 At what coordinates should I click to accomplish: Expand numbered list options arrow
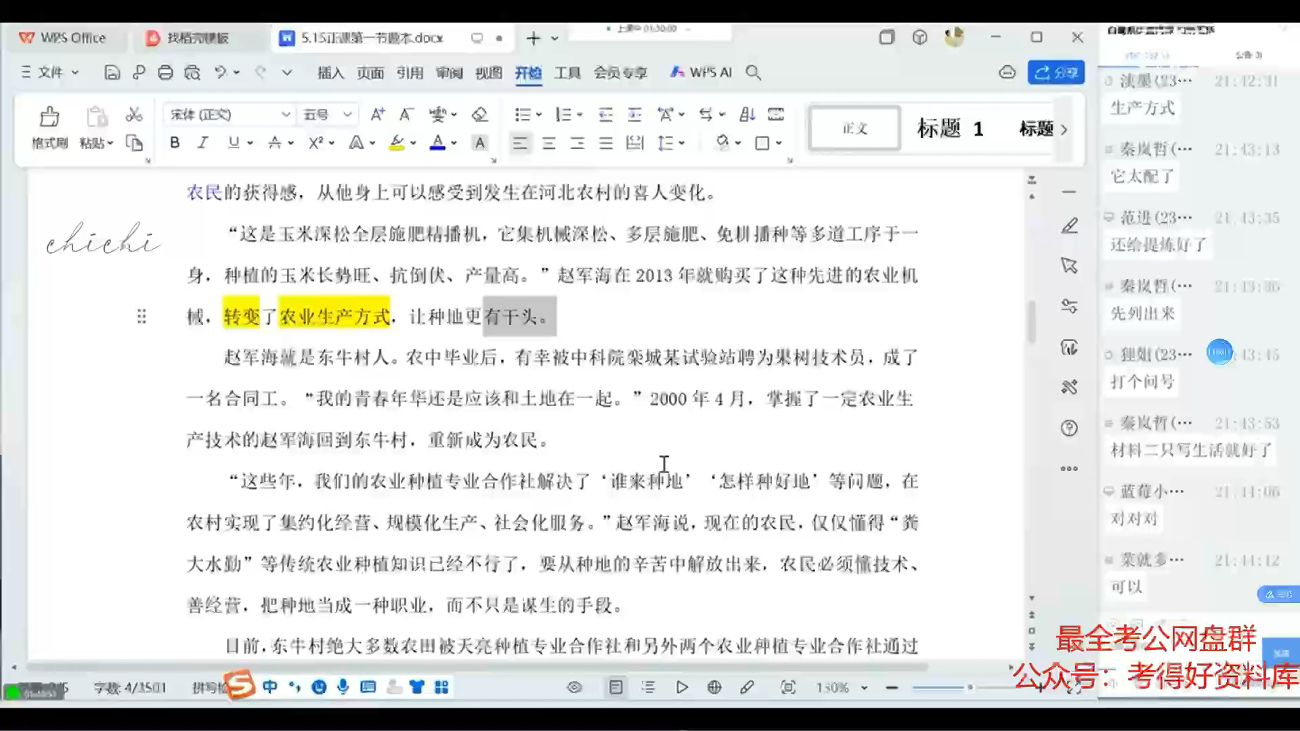tap(580, 114)
